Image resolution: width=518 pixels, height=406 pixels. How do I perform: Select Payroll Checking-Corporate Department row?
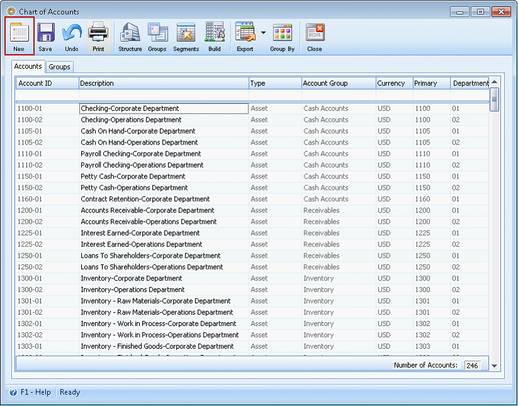253,154
